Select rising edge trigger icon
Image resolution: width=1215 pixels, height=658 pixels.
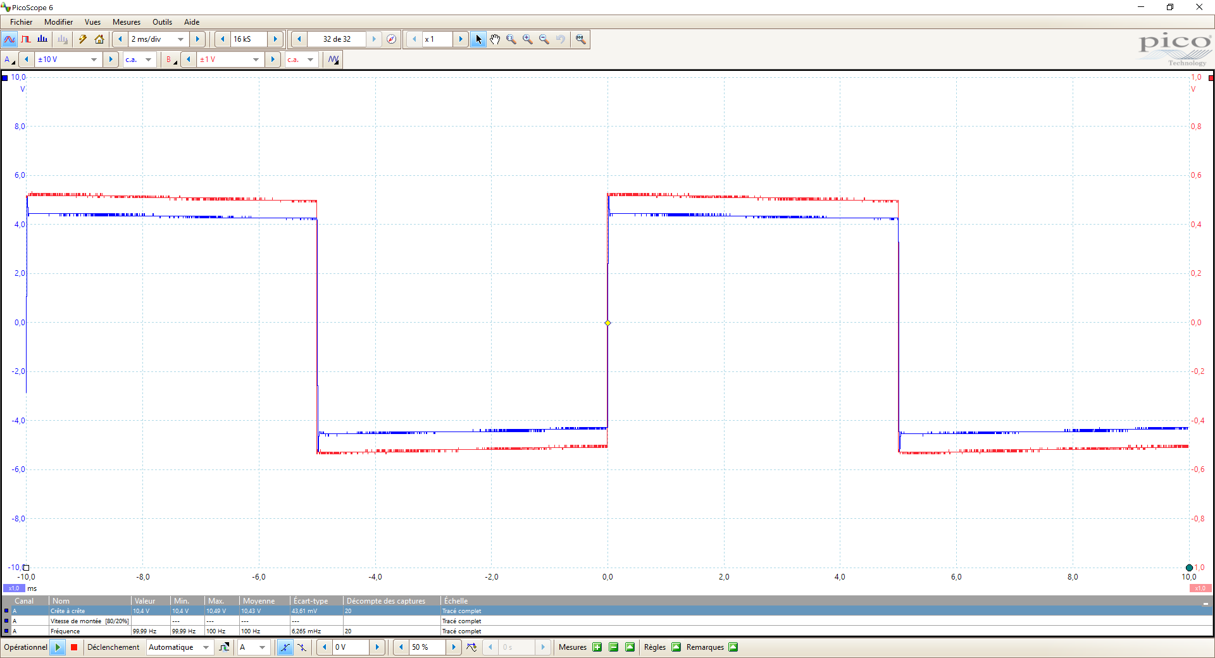(285, 647)
